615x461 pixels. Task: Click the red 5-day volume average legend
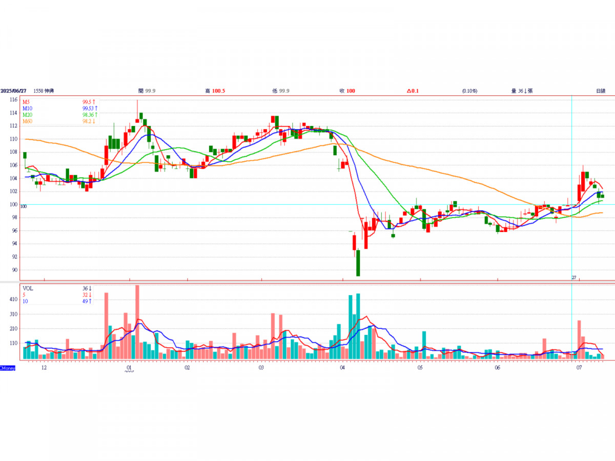(24, 295)
